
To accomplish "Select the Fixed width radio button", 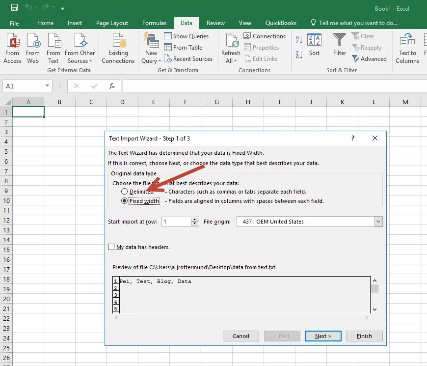I will click(x=125, y=201).
